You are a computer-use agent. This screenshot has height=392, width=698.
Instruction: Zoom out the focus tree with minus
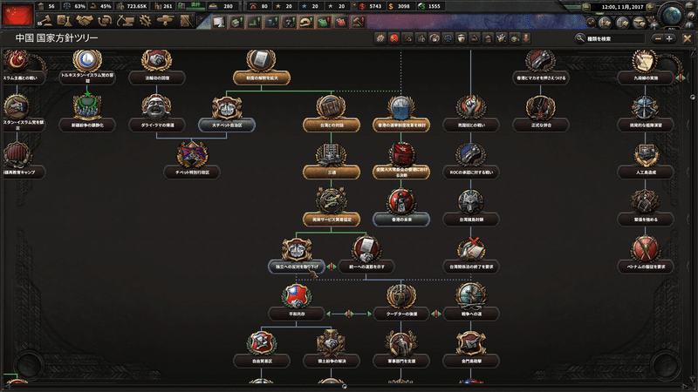pos(658,38)
